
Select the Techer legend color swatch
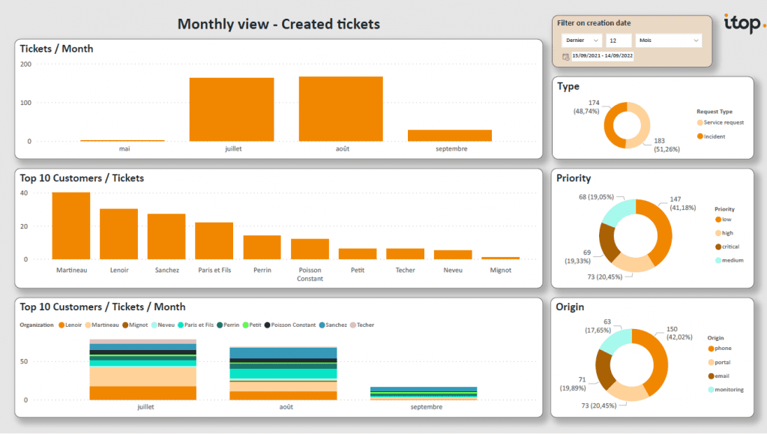[353, 325]
